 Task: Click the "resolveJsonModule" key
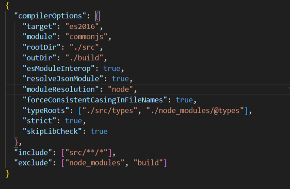[63, 79]
